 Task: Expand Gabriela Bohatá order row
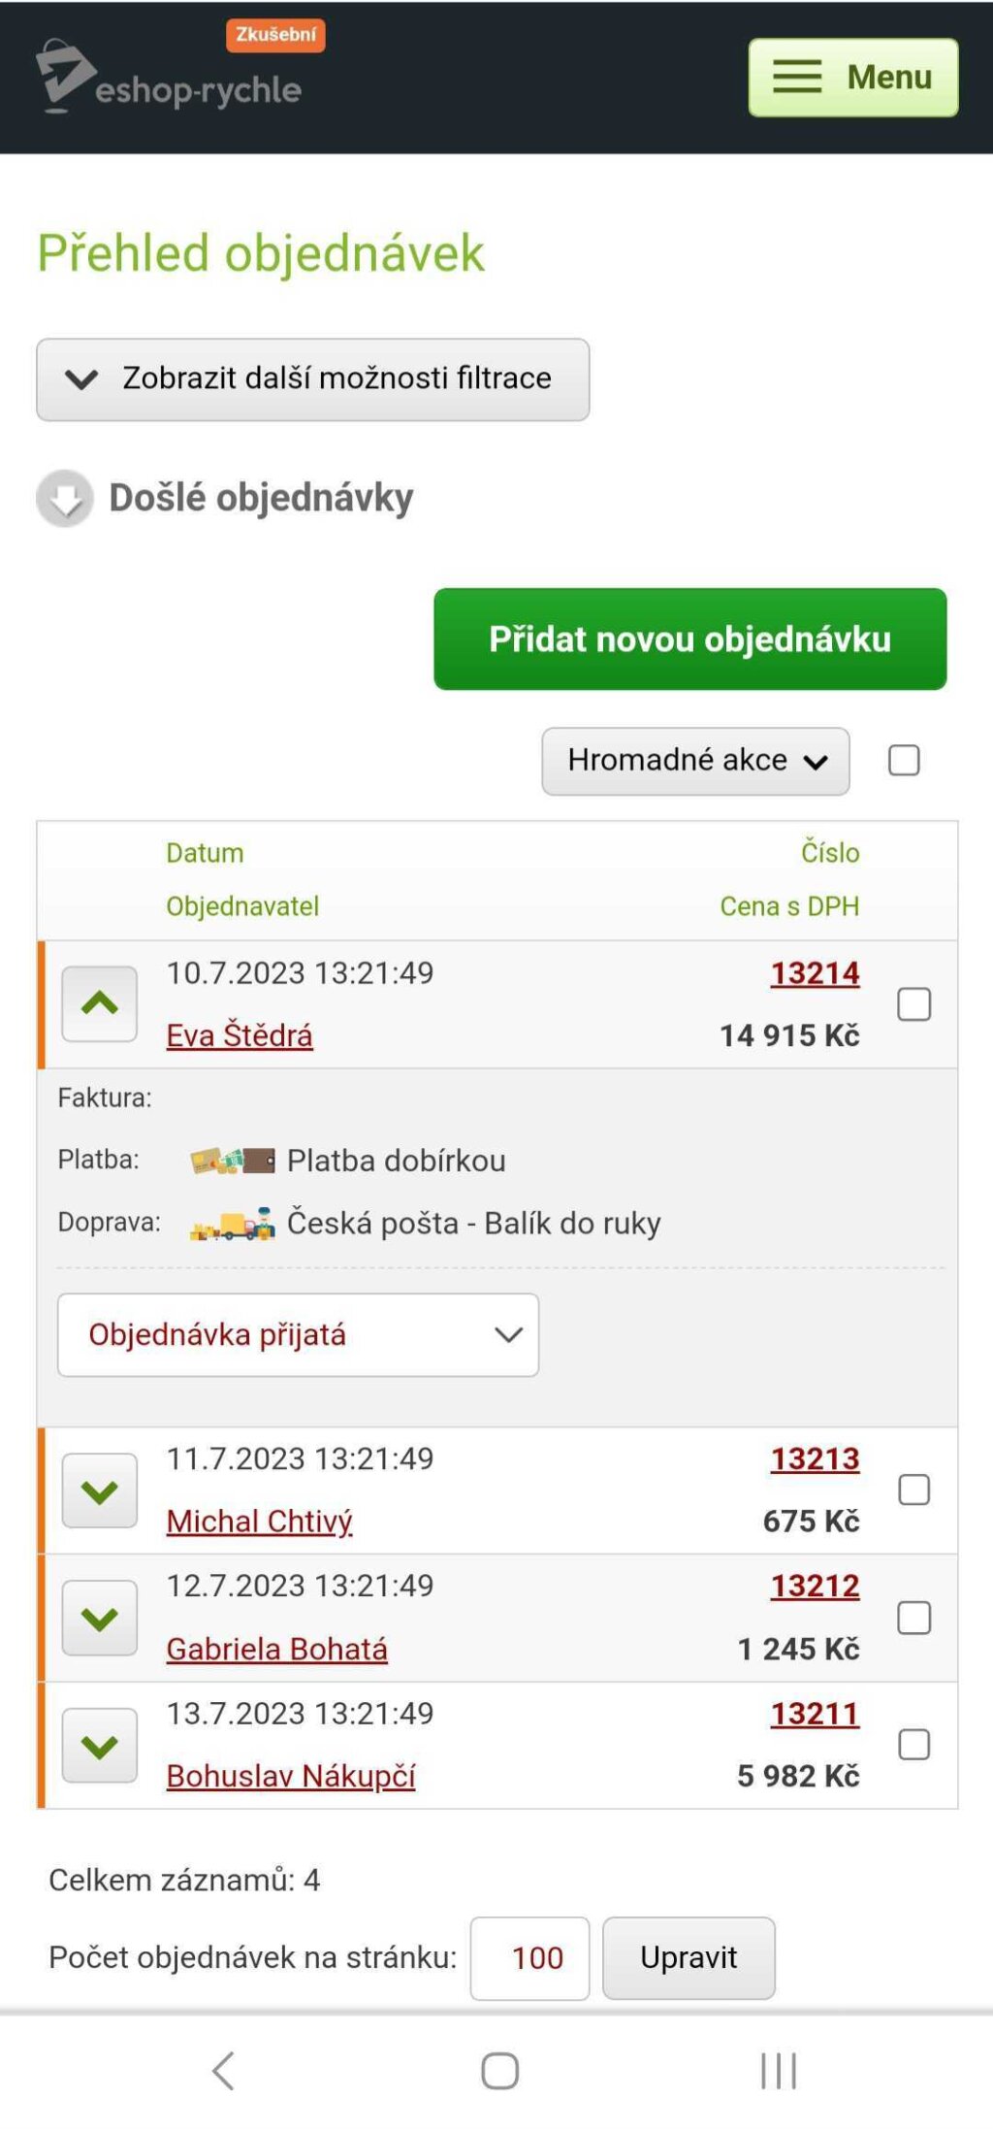pyautogui.click(x=100, y=1618)
